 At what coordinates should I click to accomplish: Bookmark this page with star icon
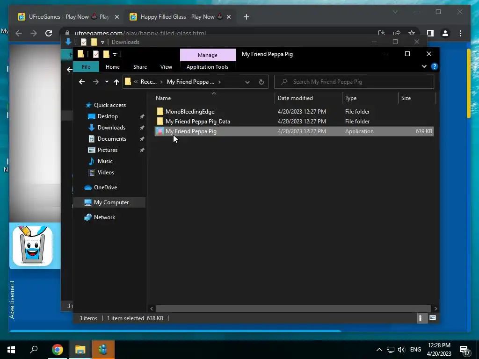point(412,33)
